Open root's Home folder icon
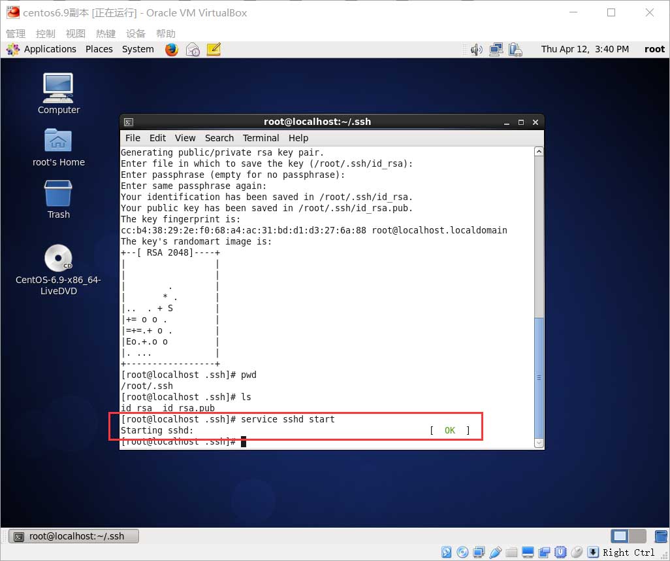The height and width of the screenshot is (561, 670). pyautogui.click(x=58, y=146)
